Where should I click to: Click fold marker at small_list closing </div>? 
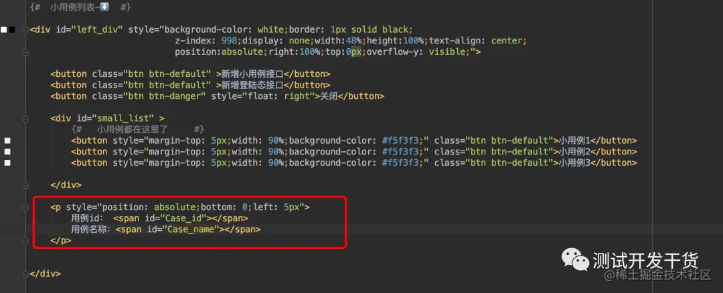tap(25, 185)
